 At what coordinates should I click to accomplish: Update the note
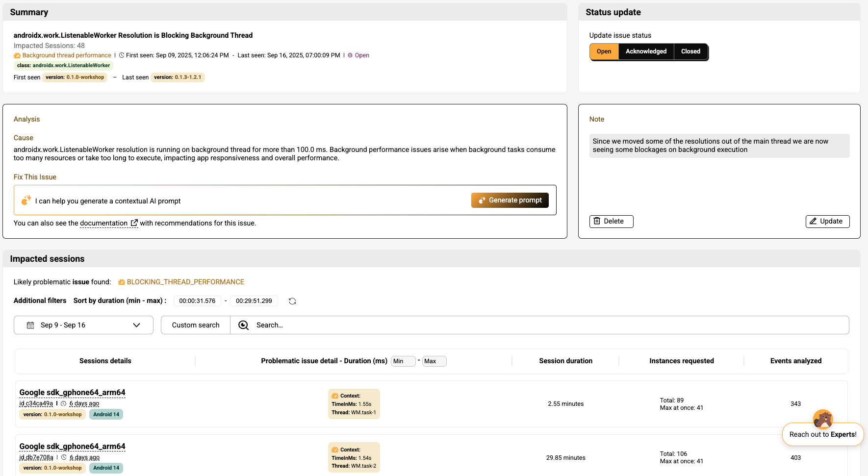point(827,222)
